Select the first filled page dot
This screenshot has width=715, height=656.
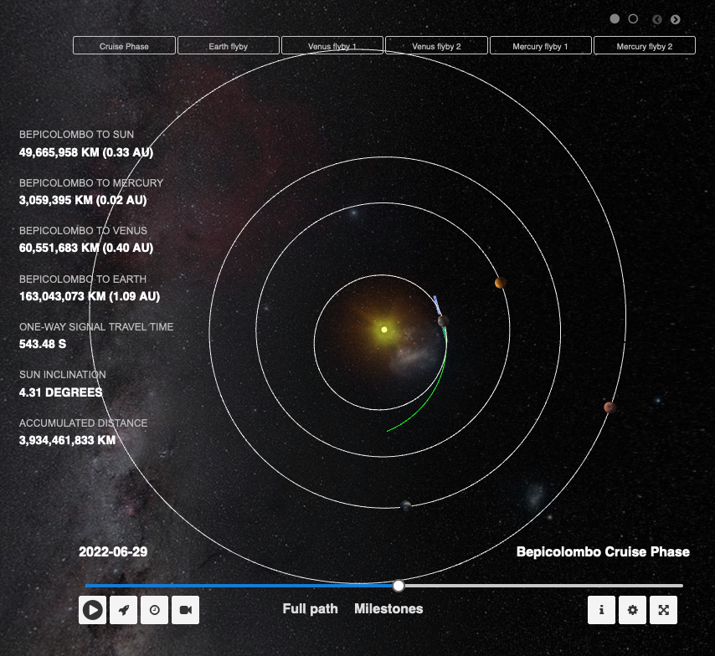point(615,18)
